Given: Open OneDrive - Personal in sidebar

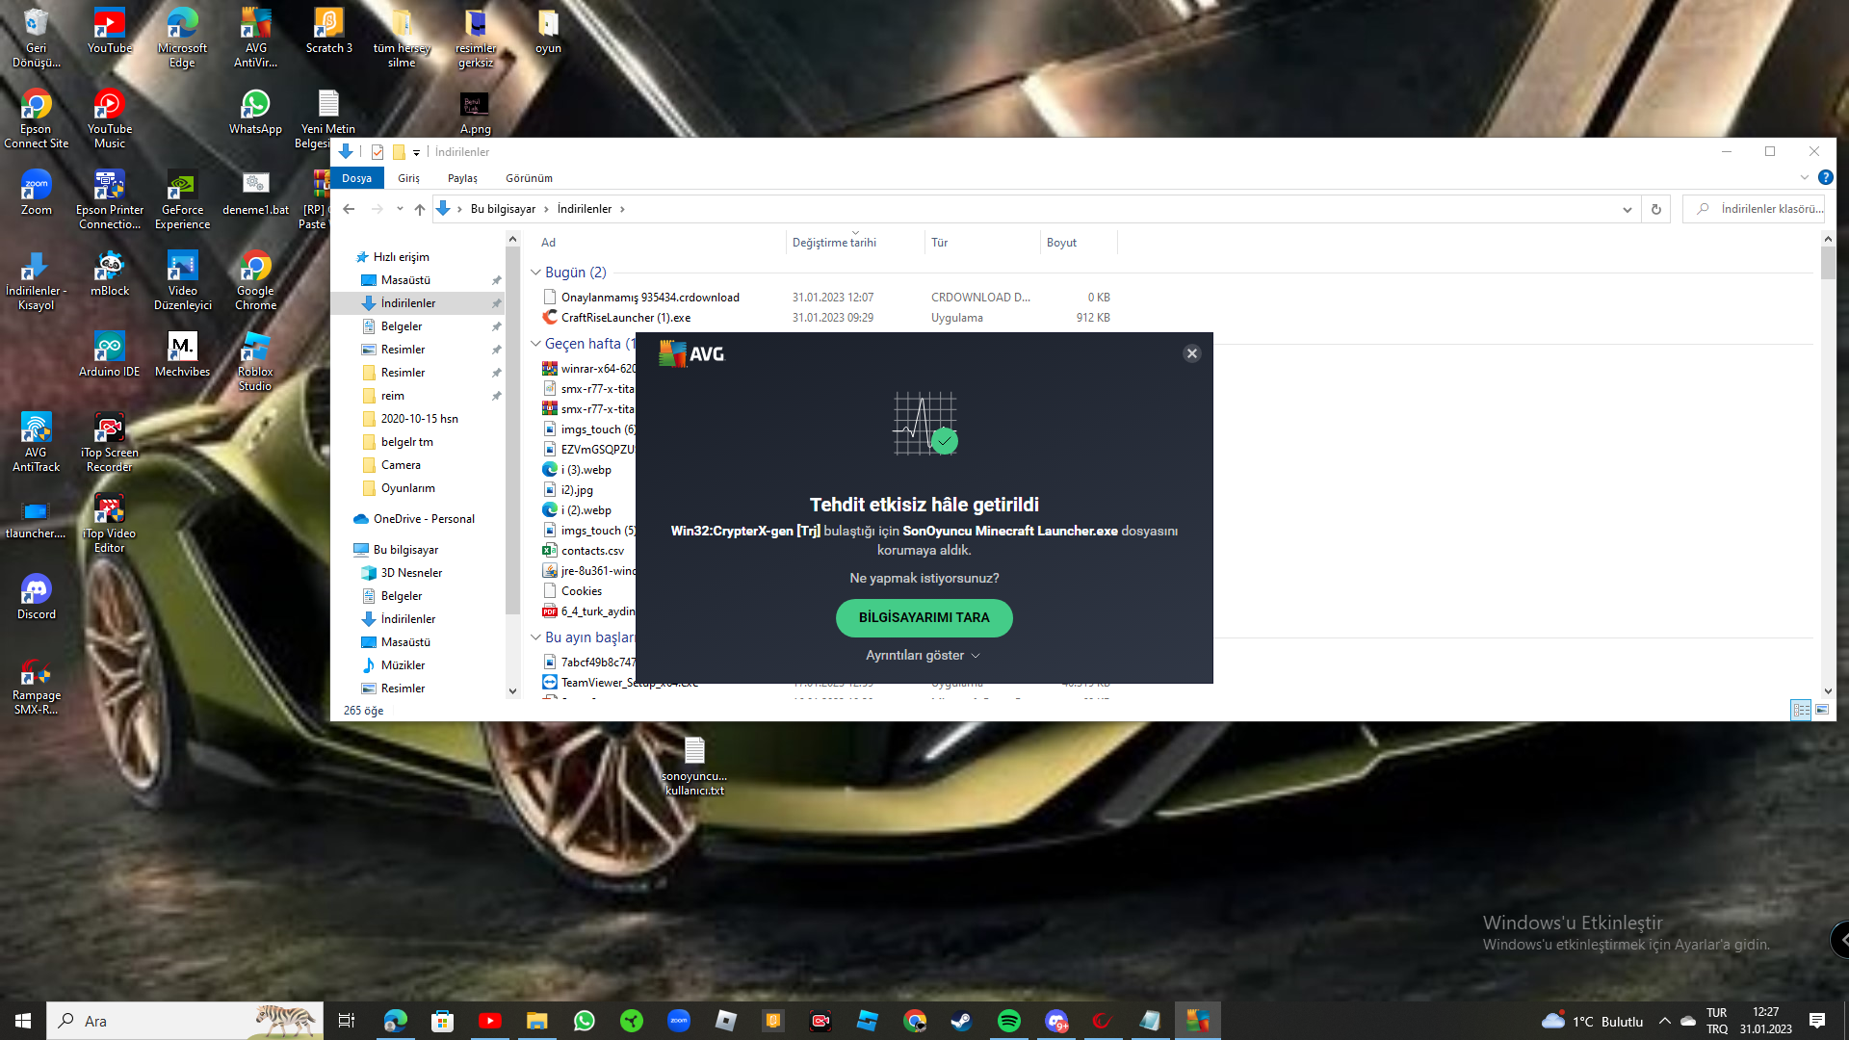Looking at the screenshot, I should 424,519.
